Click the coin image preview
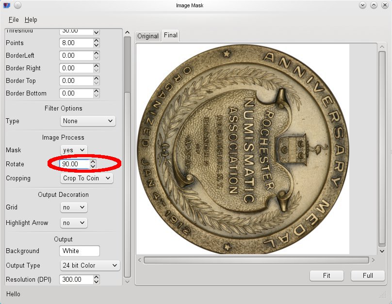Image resolution: width=392 pixels, height=304 pixels. 243,149
